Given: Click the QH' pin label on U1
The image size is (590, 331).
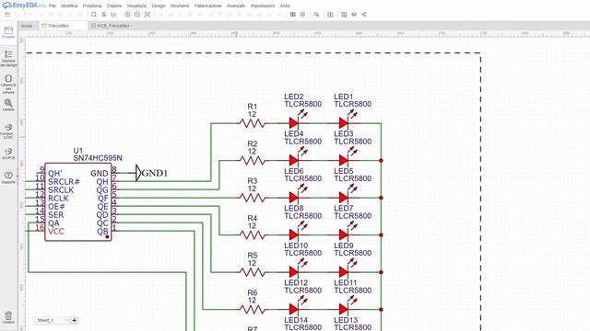Looking at the screenshot, I should 55,174.
